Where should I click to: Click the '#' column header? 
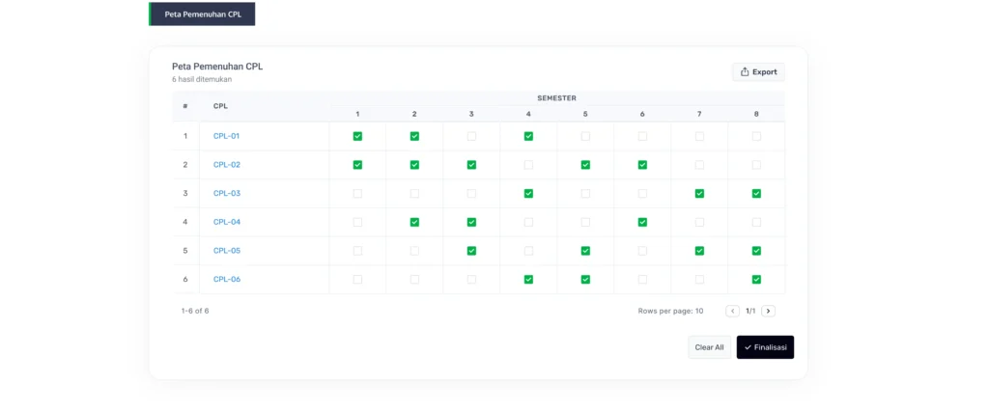coord(185,106)
